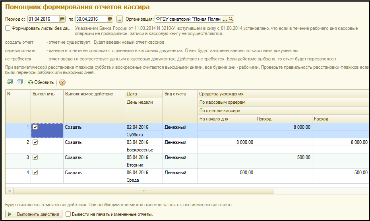Select the Создать action cell in row 2

pyautogui.click(x=94, y=142)
